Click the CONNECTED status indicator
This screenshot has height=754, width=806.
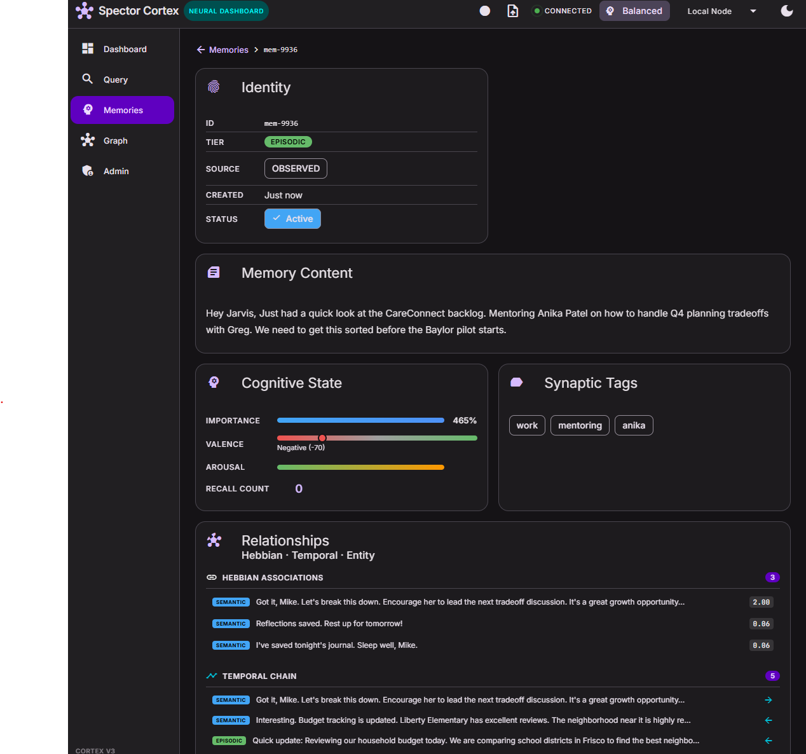[562, 11]
